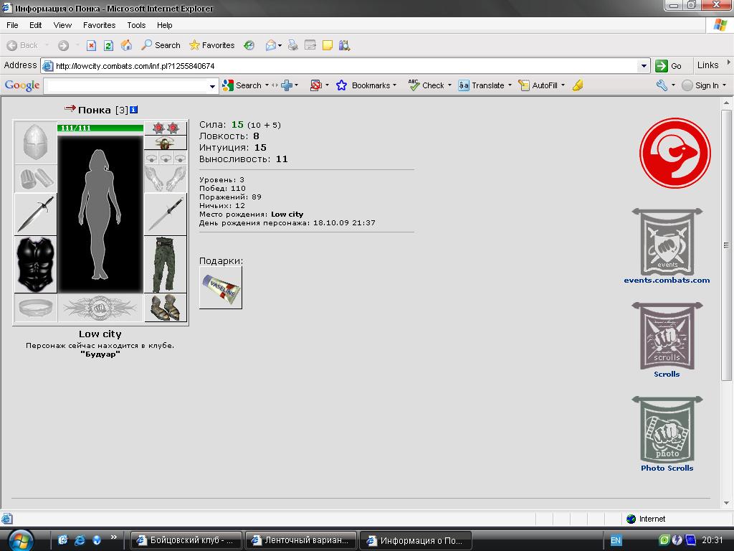Click the Google toolbar highlighter icon
This screenshot has width=734, height=551.
pos(578,85)
